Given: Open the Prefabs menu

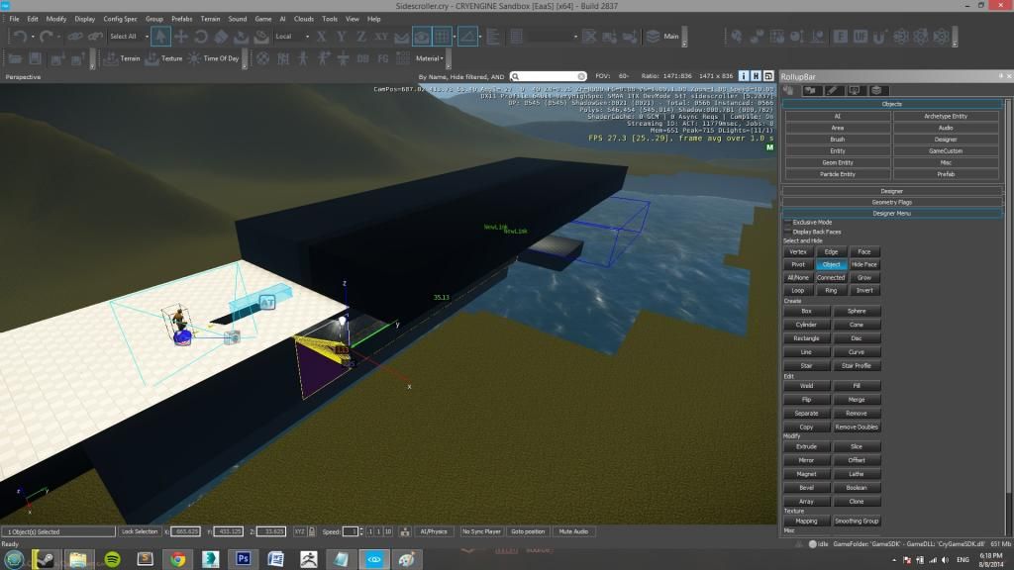Looking at the screenshot, I should (x=181, y=19).
